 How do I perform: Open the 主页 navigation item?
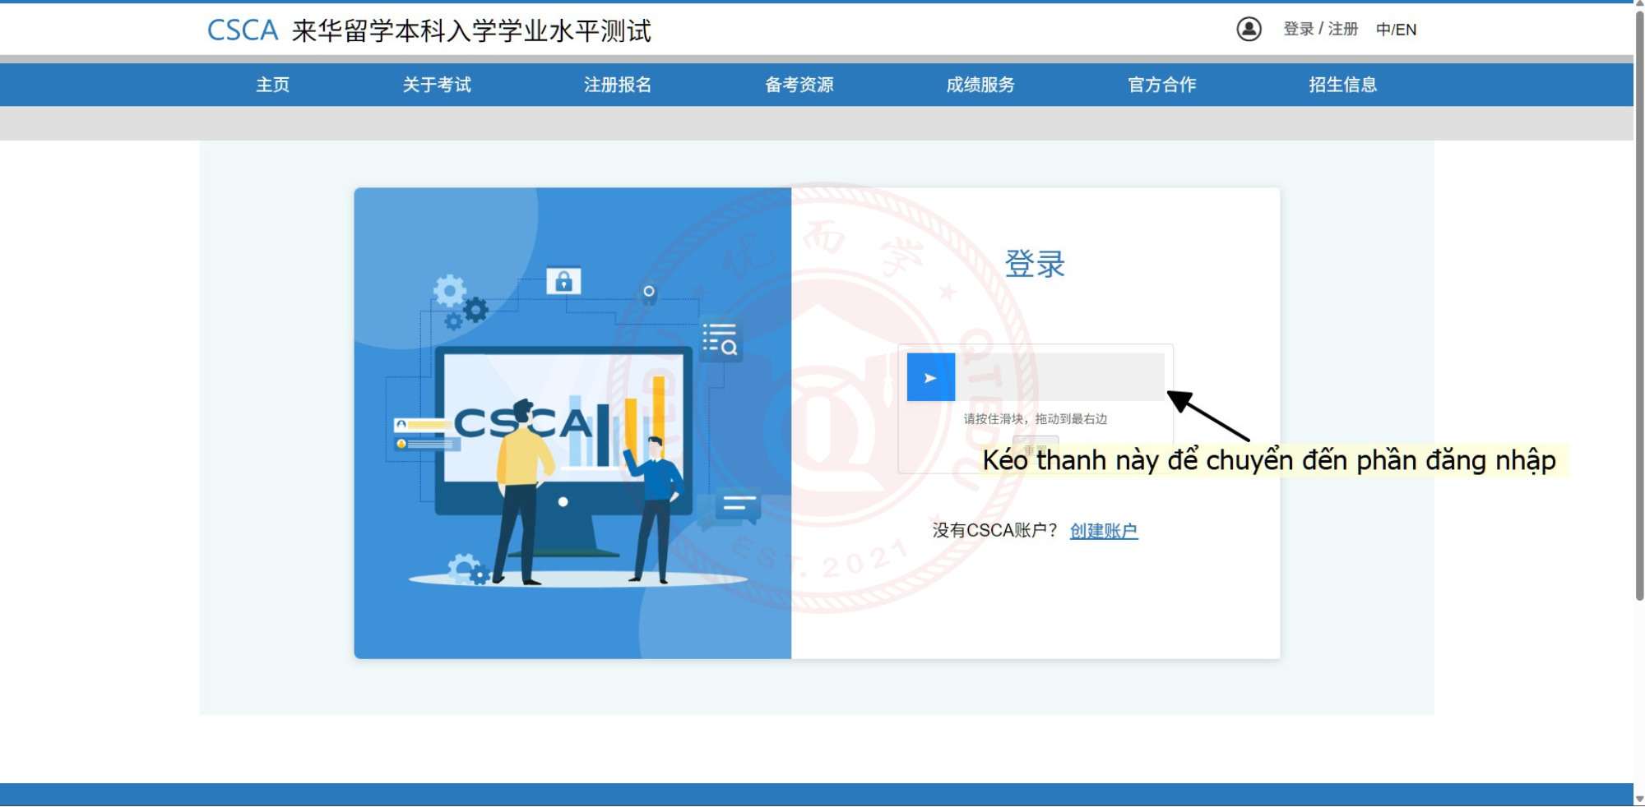point(272,85)
